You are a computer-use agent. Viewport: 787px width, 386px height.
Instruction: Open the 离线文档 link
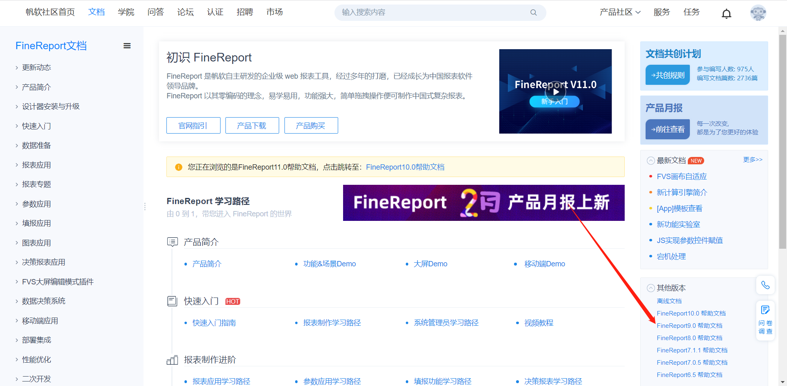[x=669, y=301]
